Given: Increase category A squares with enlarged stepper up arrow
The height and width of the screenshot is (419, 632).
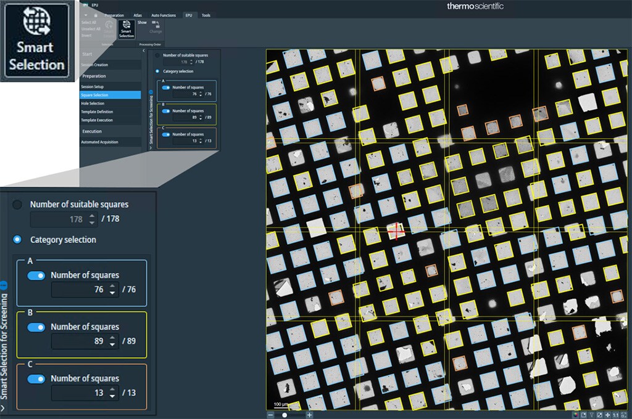Looking at the screenshot, I should [112, 286].
